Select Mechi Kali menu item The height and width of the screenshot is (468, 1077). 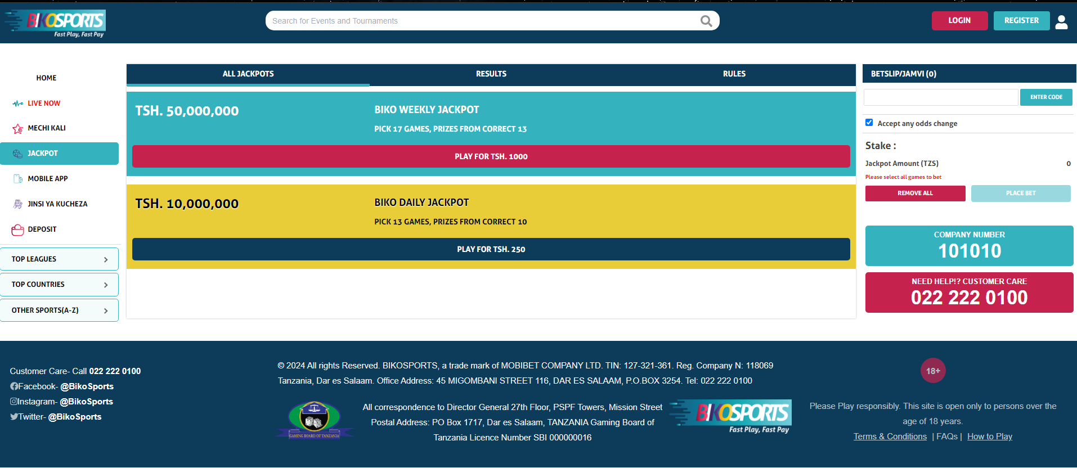(x=47, y=128)
